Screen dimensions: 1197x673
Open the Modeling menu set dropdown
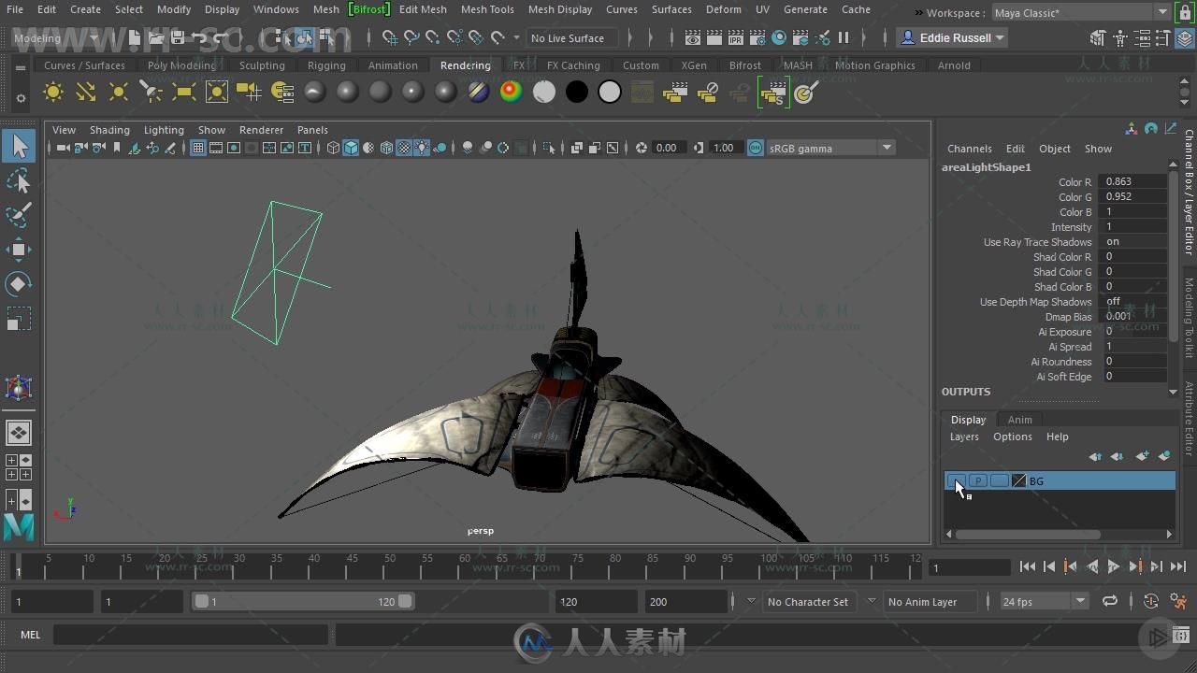(56, 38)
